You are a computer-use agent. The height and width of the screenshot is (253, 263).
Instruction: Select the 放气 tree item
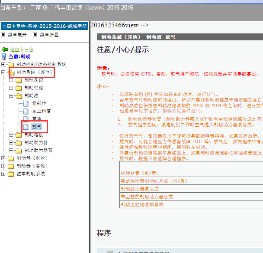(x=37, y=127)
